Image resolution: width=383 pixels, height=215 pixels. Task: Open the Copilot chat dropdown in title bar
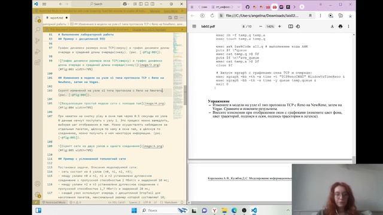126,4
